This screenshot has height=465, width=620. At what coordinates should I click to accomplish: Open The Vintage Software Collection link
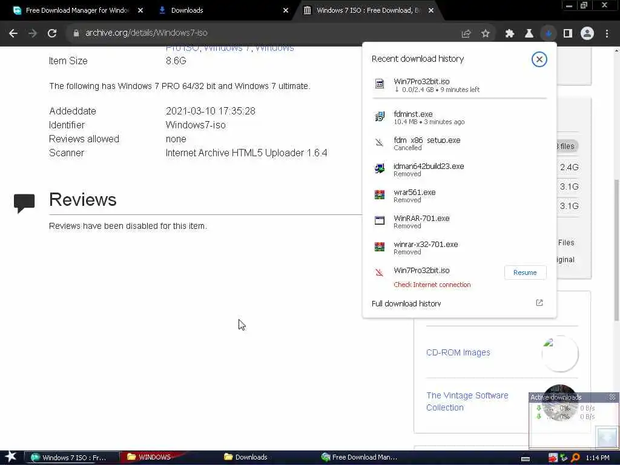click(467, 401)
